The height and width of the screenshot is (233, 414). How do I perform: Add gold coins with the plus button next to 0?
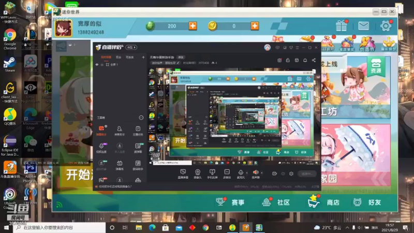255,26
